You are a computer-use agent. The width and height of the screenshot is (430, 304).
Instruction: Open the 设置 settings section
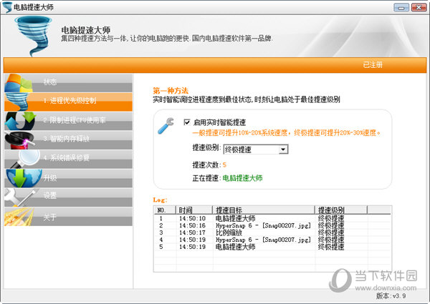(x=68, y=197)
